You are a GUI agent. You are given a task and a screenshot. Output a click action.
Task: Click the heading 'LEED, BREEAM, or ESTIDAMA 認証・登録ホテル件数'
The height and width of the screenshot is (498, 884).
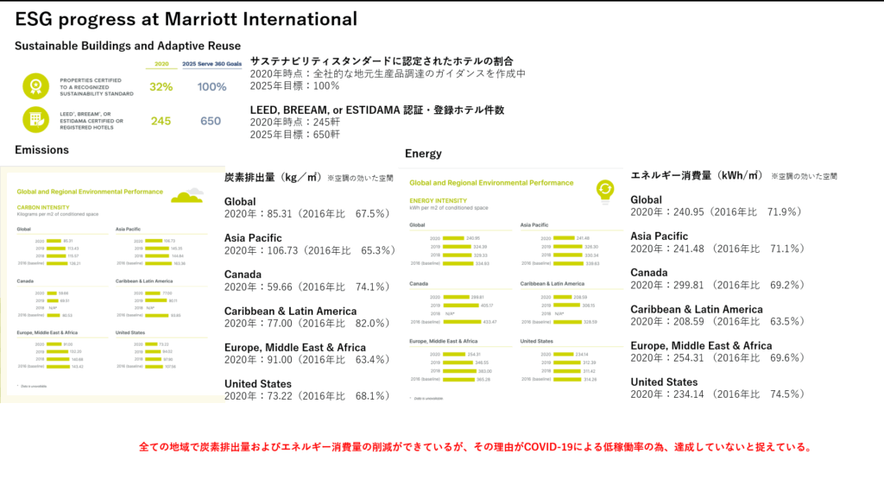coord(377,110)
